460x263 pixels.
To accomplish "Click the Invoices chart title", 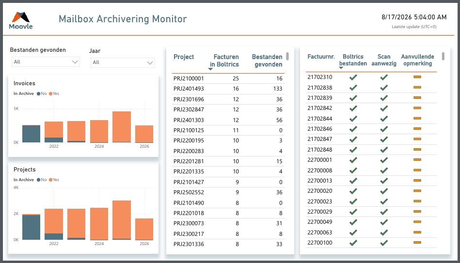I will click(24, 84).
